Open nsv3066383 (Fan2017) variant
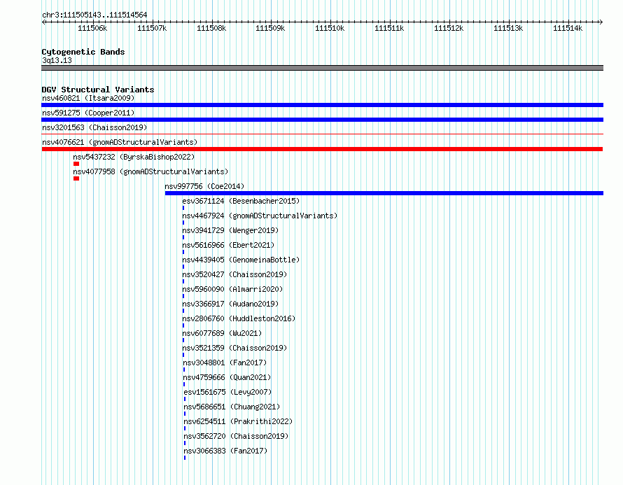The width and height of the screenshot is (623, 485). click(x=225, y=451)
